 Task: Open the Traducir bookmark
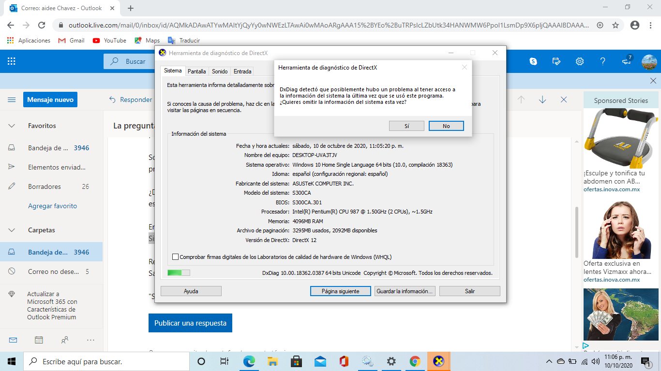[x=184, y=41]
